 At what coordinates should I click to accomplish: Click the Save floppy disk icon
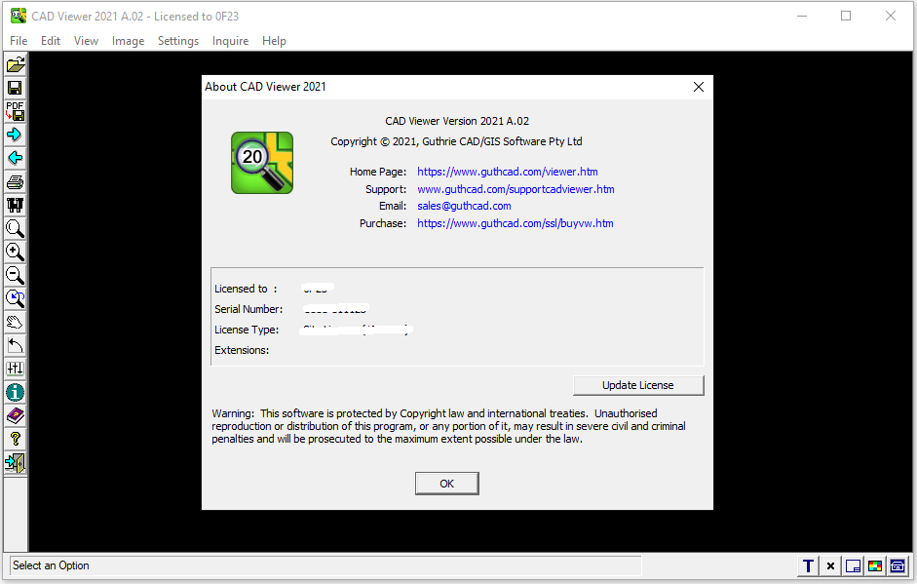16,88
